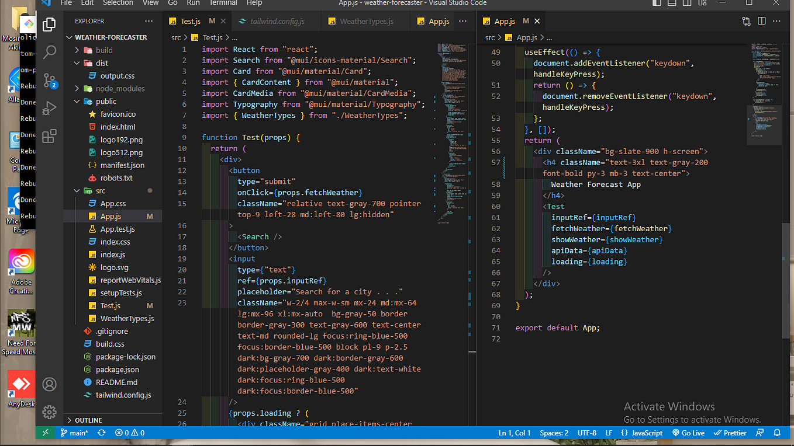This screenshot has width=794, height=446.
Task: Open the Search view icon
Action: click(50, 52)
